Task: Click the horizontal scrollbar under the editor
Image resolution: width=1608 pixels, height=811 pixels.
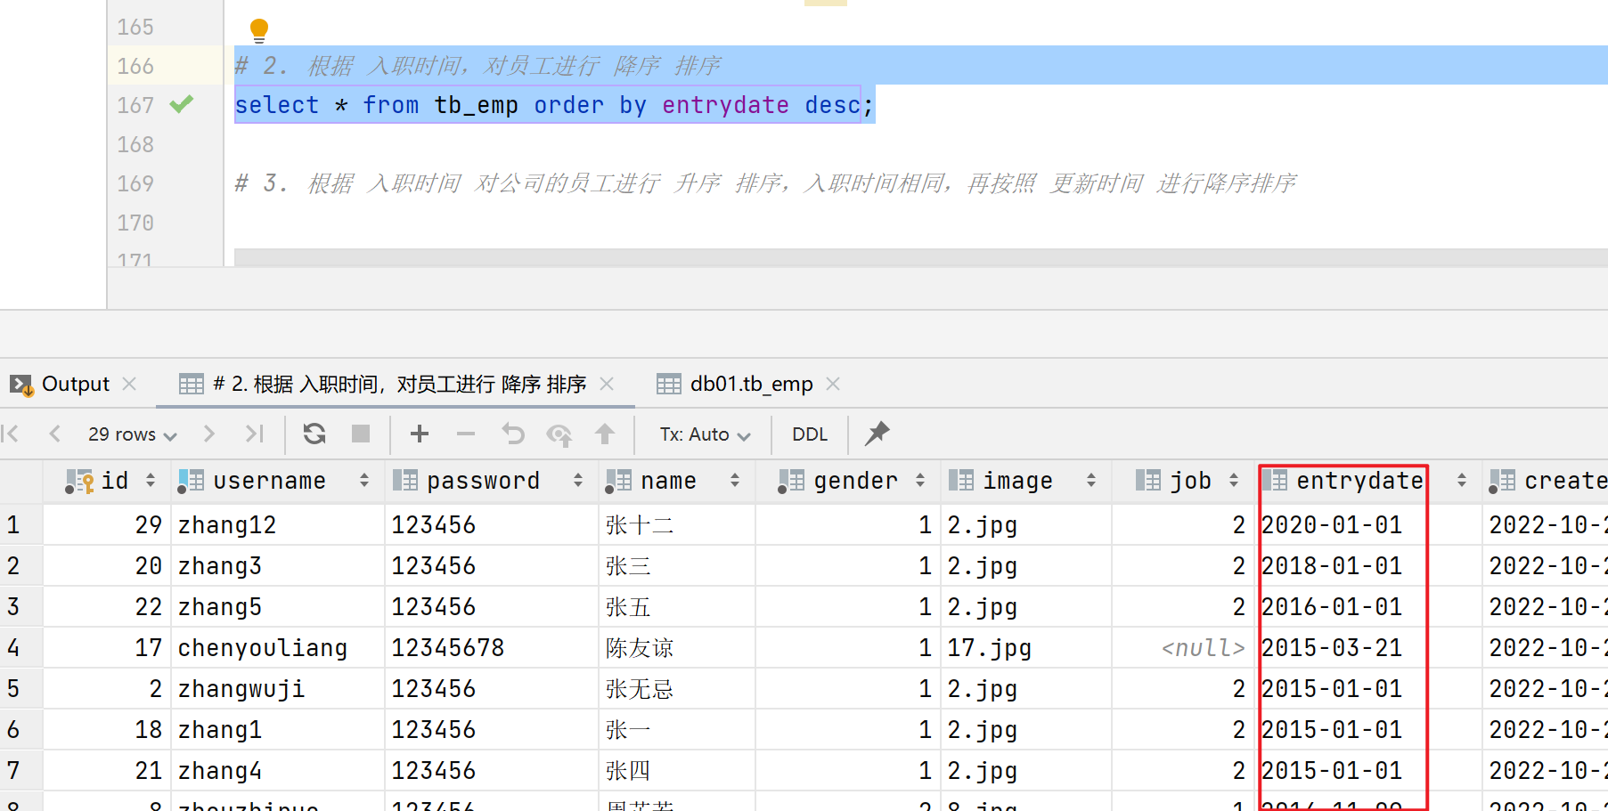Action: click(x=921, y=257)
